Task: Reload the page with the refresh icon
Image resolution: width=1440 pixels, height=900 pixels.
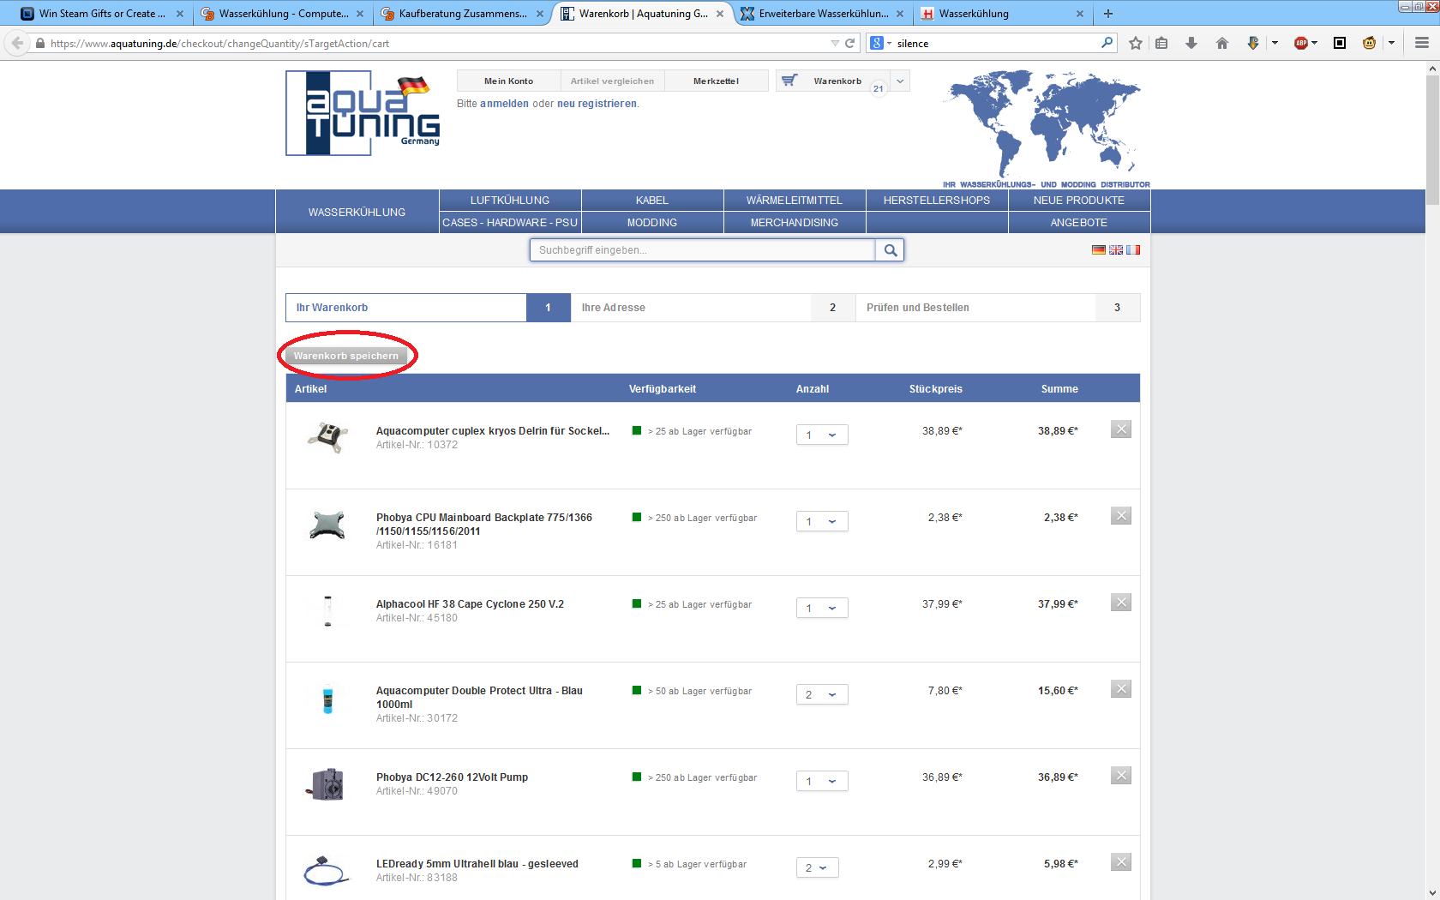Action: tap(850, 43)
